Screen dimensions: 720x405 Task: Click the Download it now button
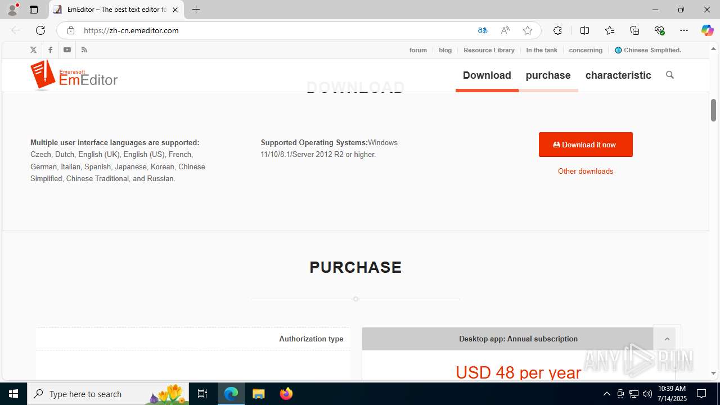[x=586, y=145]
